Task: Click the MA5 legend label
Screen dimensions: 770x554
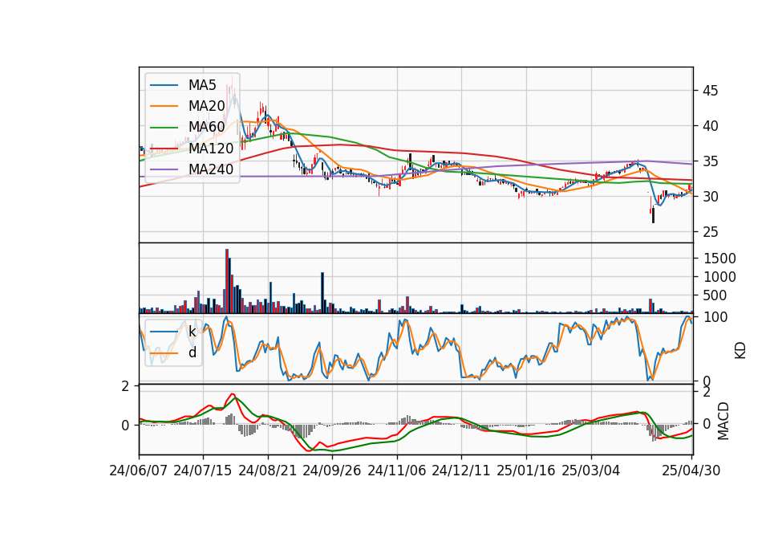Action: pyautogui.click(x=202, y=85)
